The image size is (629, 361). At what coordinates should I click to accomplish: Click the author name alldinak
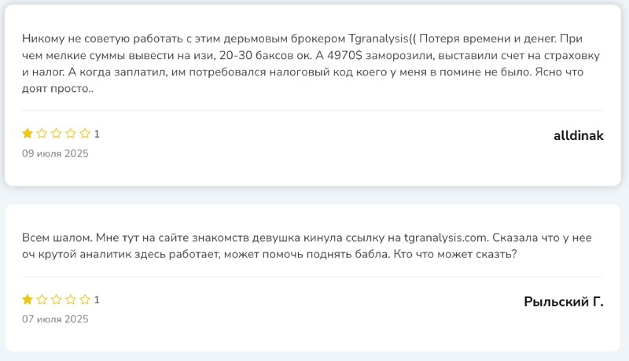coord(579,135)
